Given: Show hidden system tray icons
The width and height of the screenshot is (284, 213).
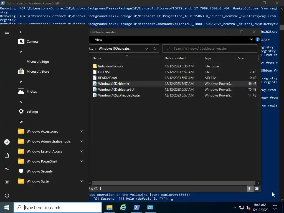Looking at the screenshot, I should pyautogui.click(x=235, y=207).
